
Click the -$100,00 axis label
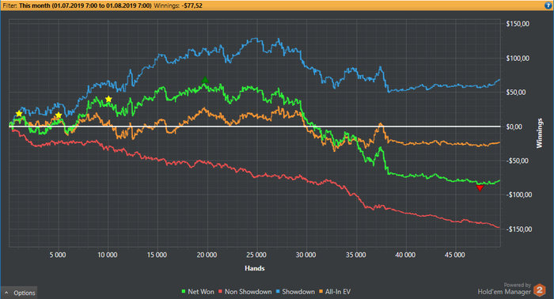tap(518, 195)
